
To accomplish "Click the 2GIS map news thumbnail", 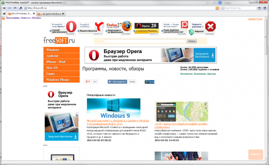I will tap(181, 112).
